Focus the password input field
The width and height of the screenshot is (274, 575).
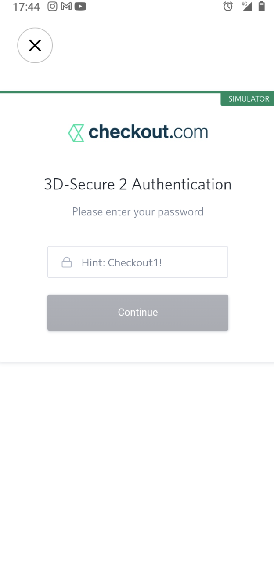click(149, 262)
